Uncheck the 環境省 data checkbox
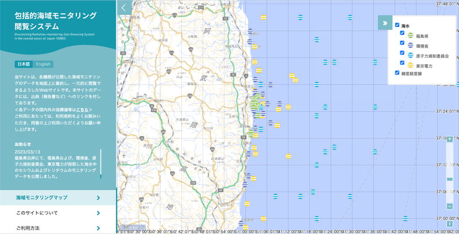 402,42
